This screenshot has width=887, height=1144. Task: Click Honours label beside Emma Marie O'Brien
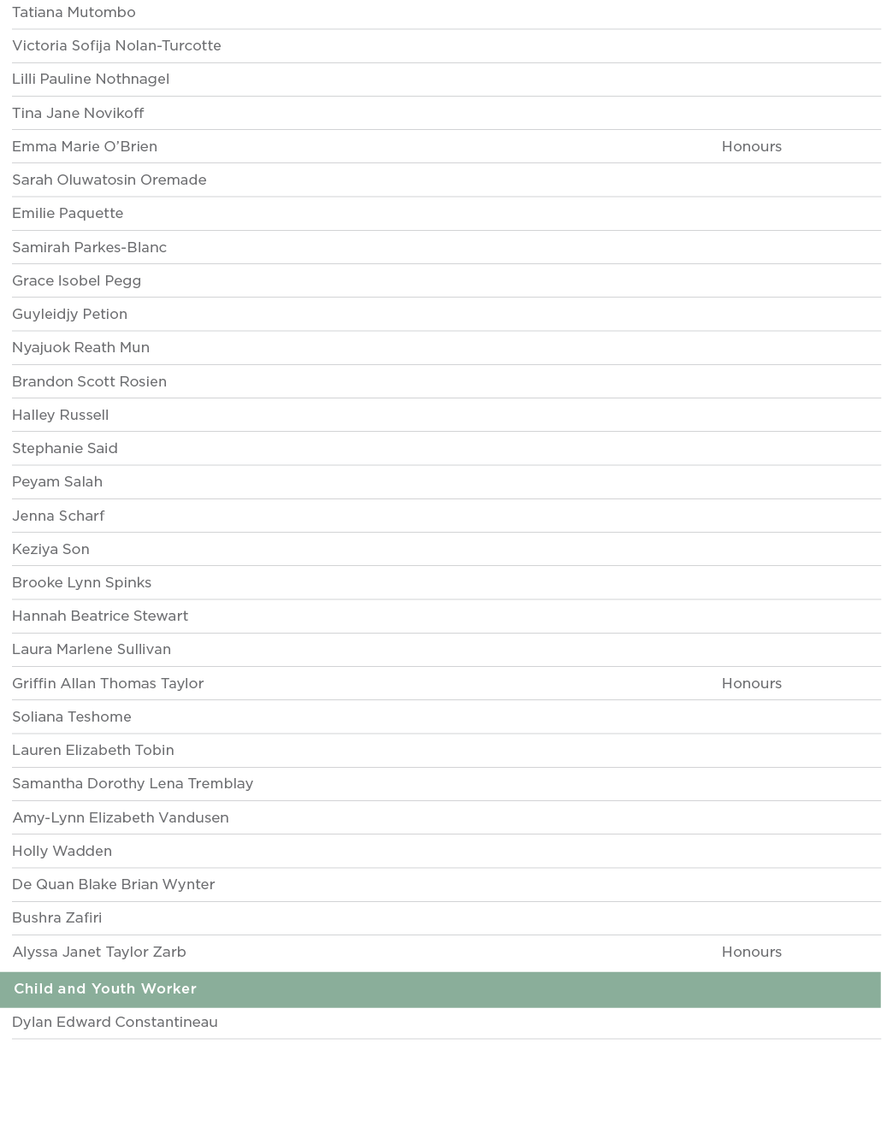pyautogui.click(x=751, y=147)
